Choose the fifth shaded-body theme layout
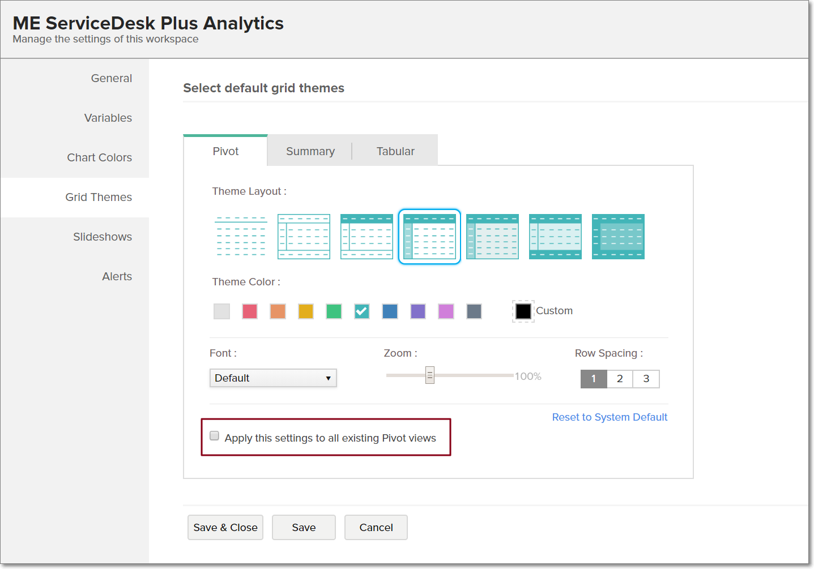 (x=492, y=237)
